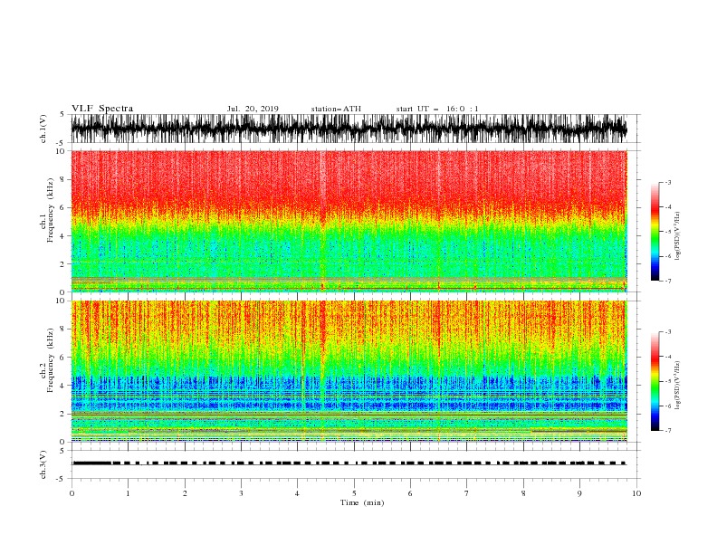Click the "start UT = 16:0 :1" label
Image resolution: width=717 pixels, height=554 pixels.
[437, 109]
